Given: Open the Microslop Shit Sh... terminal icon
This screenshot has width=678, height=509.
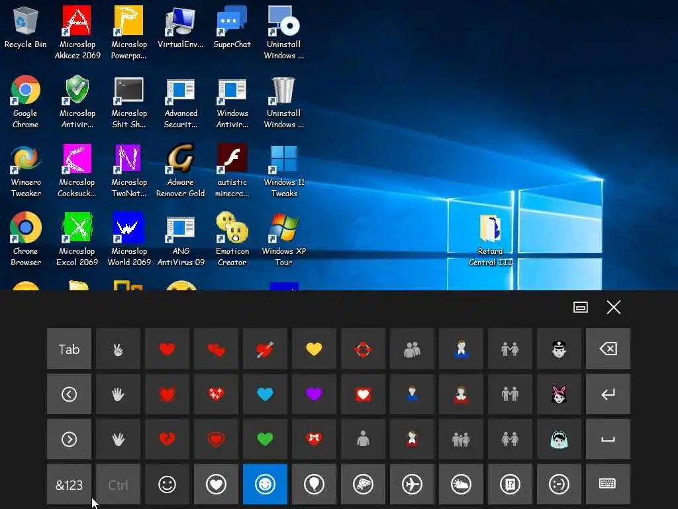Looking at the screenshot, I should [129, 102].
